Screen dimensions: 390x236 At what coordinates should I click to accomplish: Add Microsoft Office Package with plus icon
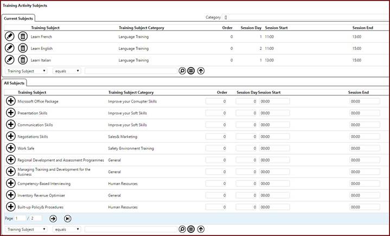coord(10,101)
